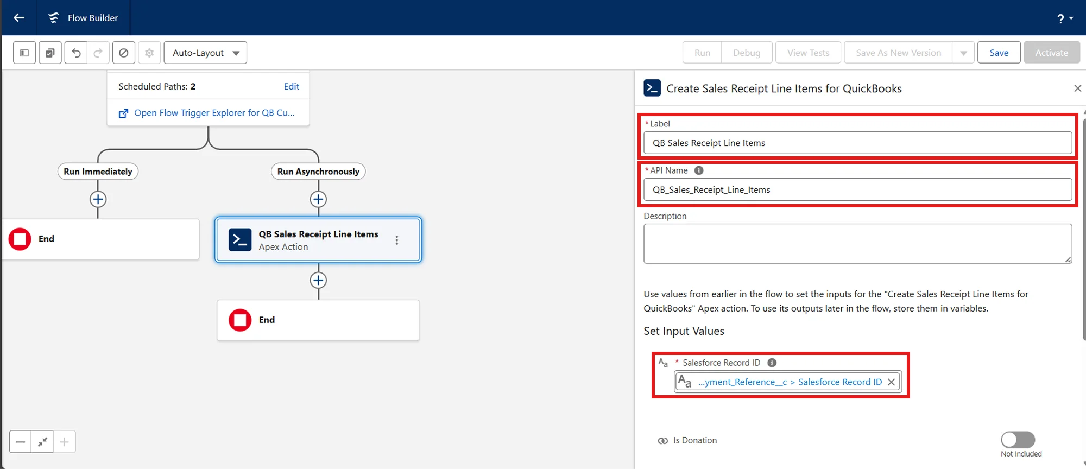Open the help question mark menu
Viewport: 1086px width, 469px height.
[1065, 18]
